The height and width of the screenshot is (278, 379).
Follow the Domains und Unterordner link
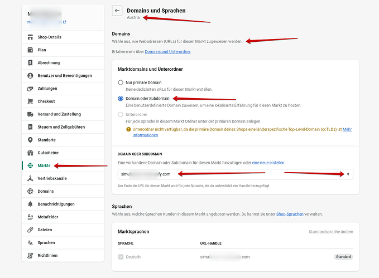[x=167, y=52]
